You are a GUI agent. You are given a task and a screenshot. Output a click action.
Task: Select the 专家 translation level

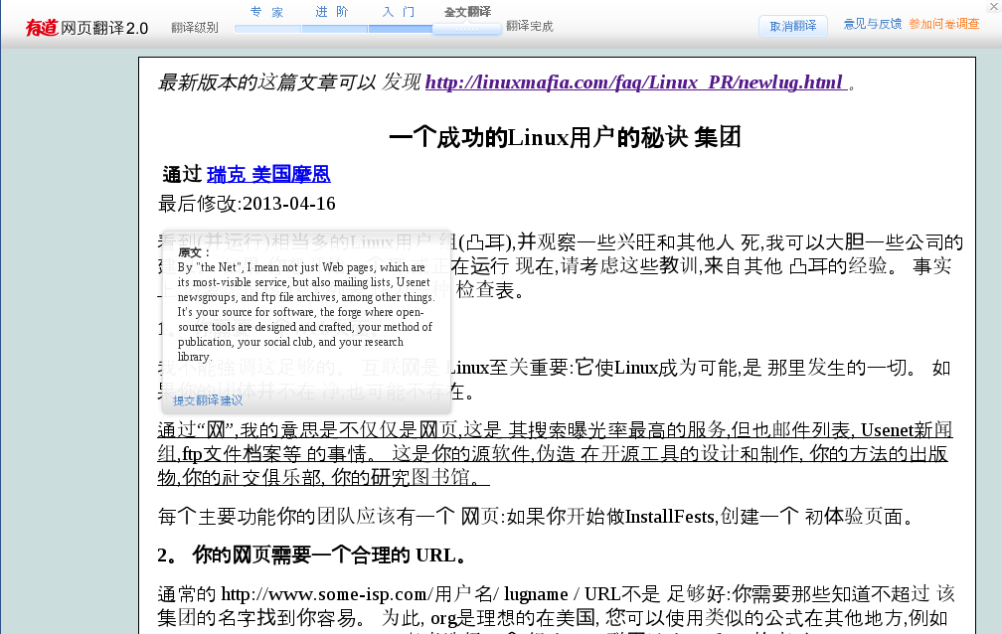267,12
